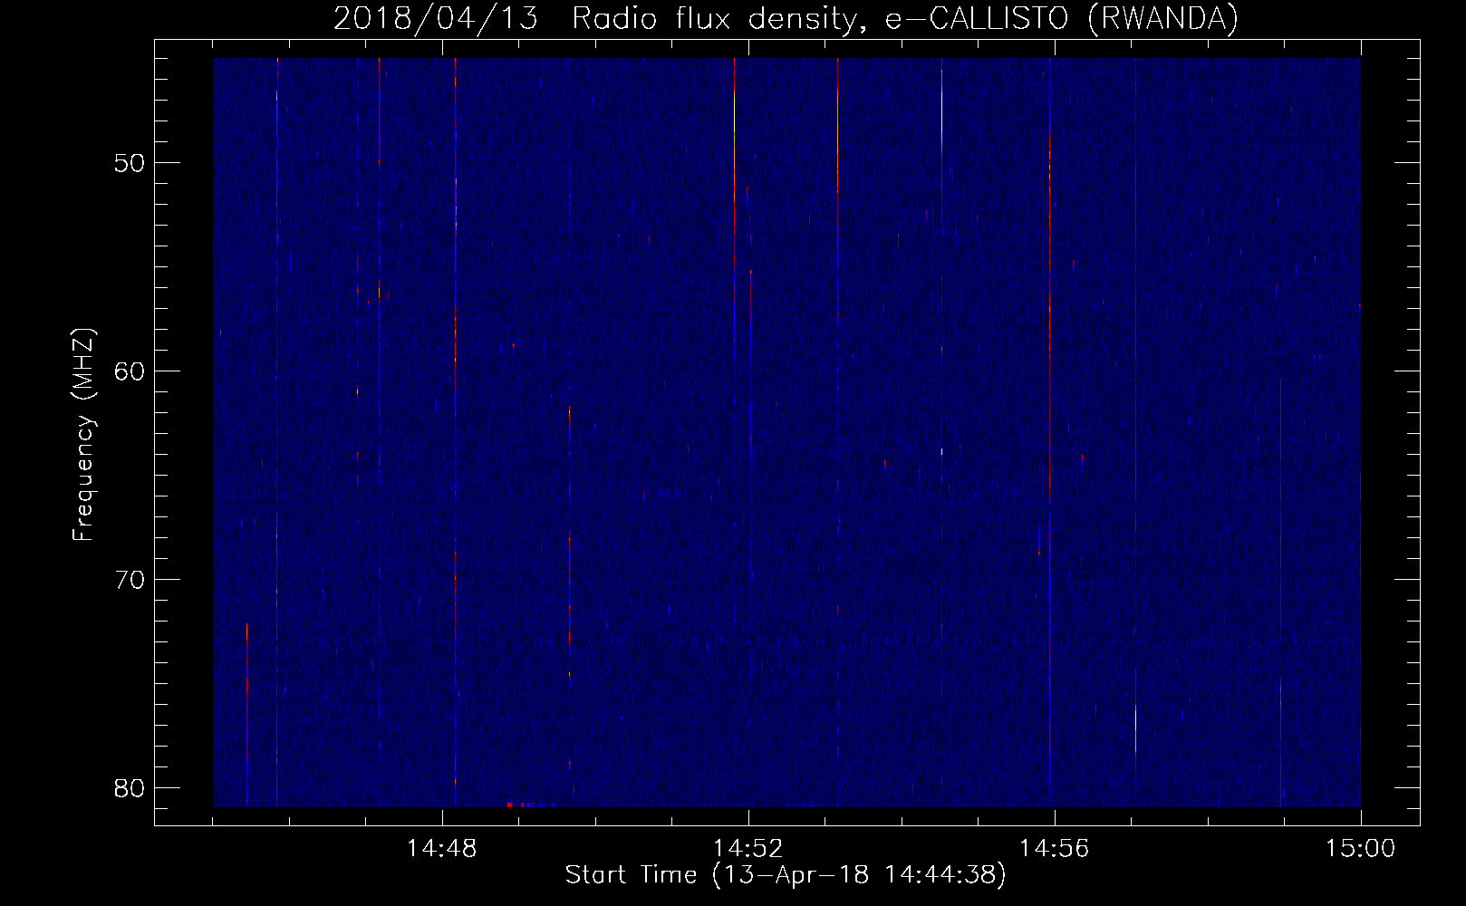Viewport: 1466px width, 906px height.
Task: Click the 14:56 time tick label
Action: (1054, 849)
